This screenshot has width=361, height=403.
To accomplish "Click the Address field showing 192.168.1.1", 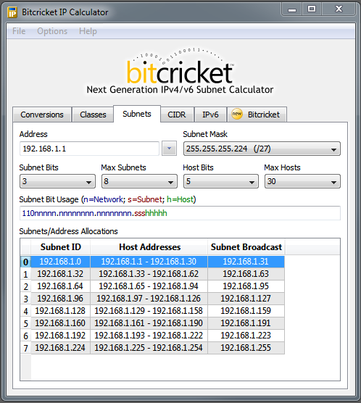I will (x=89, y=149).
